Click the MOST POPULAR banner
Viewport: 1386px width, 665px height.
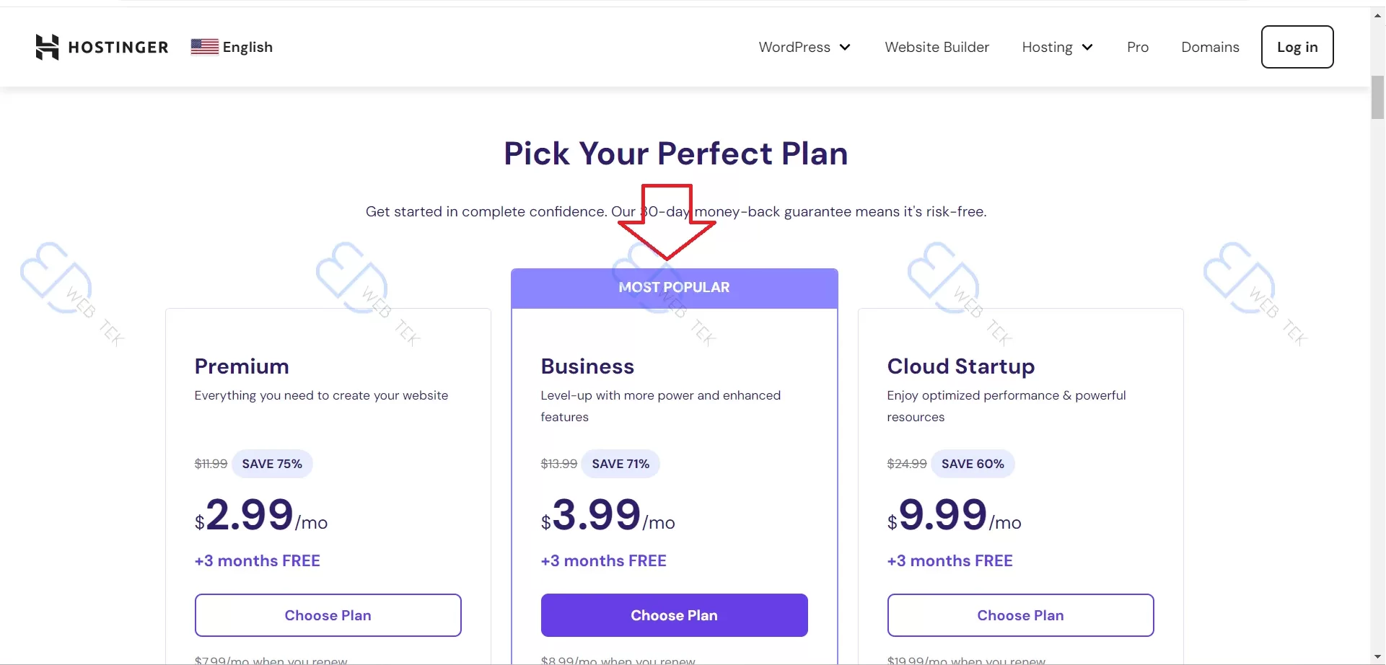[674, 288]
